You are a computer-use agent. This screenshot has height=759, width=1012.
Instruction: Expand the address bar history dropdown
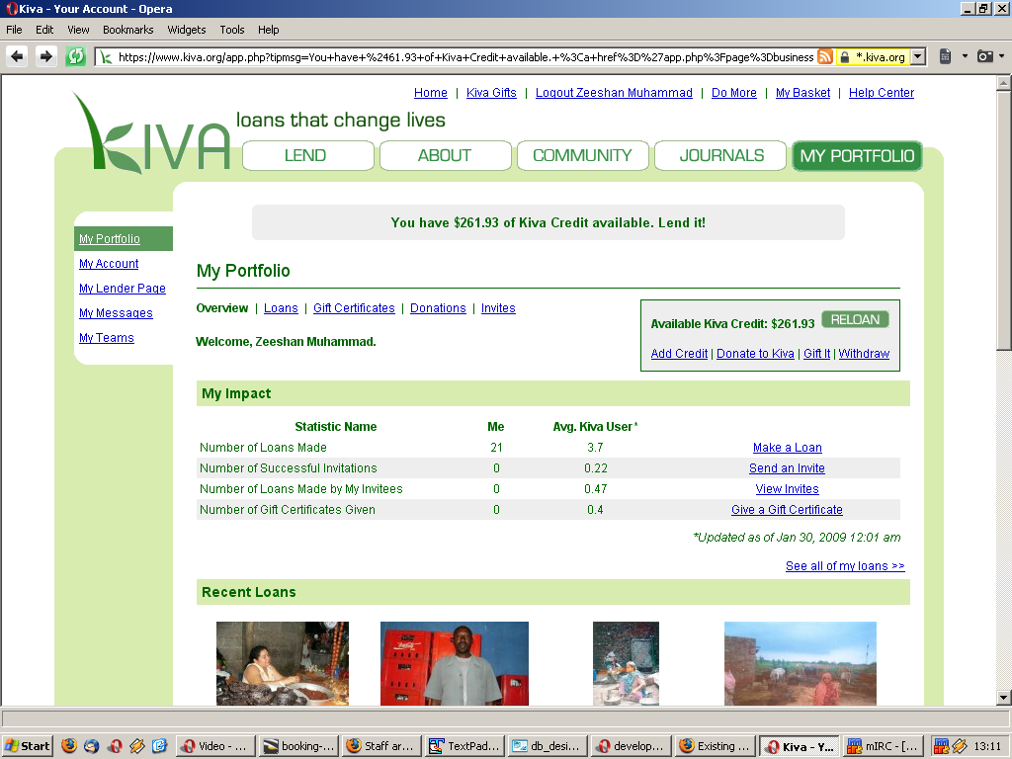(918, 57)
